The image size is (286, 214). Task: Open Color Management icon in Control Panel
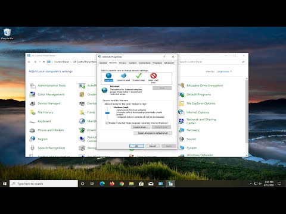(x=33, y=95)
